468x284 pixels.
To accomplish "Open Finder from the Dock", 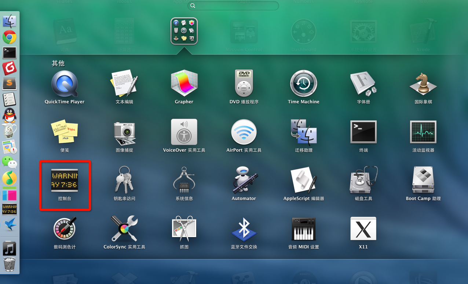I will [10, 21].
